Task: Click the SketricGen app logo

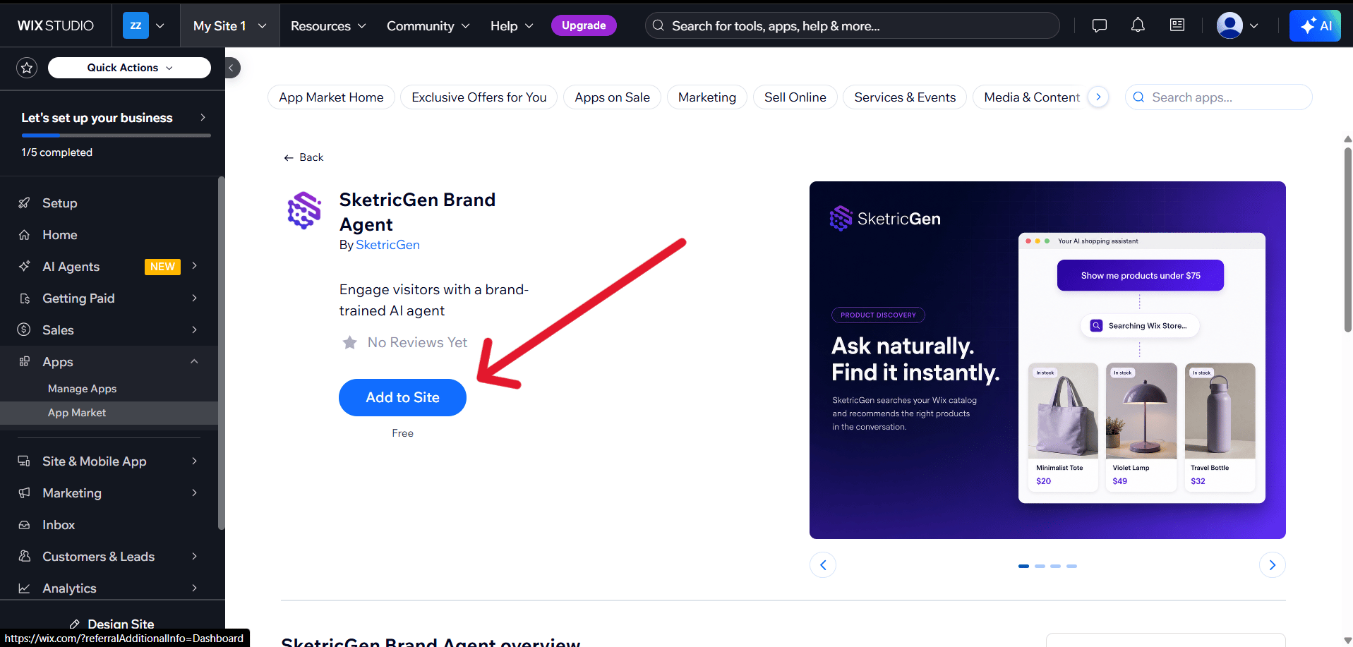Action: [304, 210]
